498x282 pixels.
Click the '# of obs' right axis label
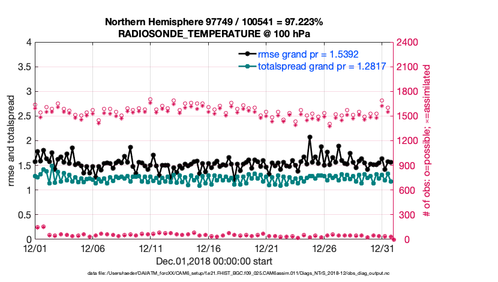[427, 141]
